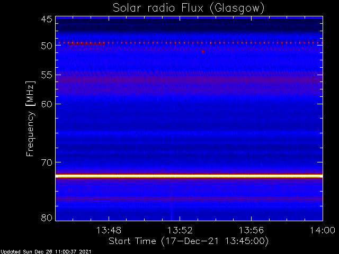
Task: Click the frequency tick label "55"
Action: click(x=47, y=75)
